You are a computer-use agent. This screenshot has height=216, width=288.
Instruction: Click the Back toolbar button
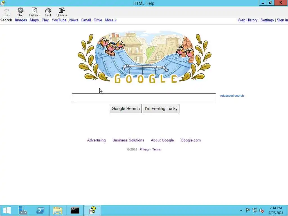tap(7, 12)
